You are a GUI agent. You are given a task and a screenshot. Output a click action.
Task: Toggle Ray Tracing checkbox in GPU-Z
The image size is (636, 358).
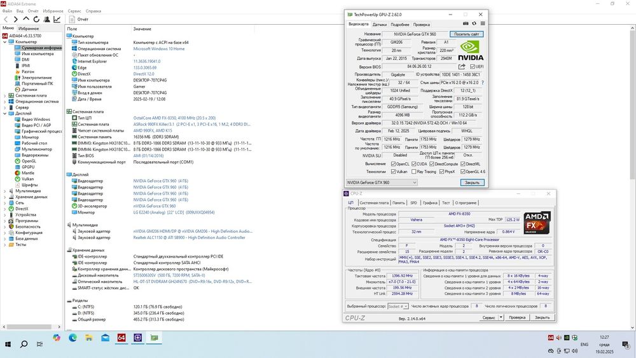tap(414, 172)
